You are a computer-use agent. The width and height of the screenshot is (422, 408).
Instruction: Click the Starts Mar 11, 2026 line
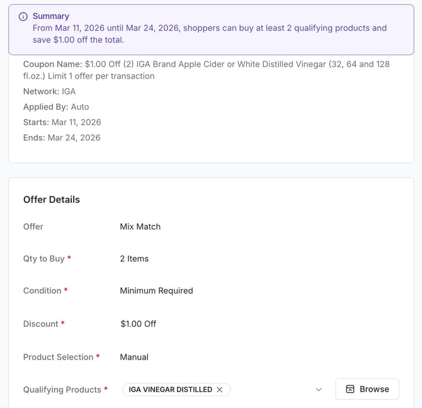pyautogui.click(x=62, y=122)
